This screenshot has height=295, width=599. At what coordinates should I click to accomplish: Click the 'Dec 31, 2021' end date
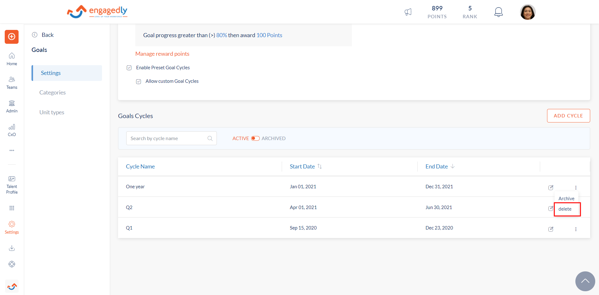tap(439, 186)
